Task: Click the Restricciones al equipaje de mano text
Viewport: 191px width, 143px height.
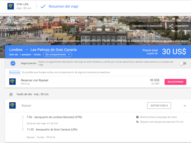Action: coord(158,117)
